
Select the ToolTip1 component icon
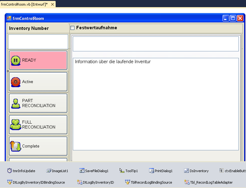pyautogui.click(x=122, y=171)
